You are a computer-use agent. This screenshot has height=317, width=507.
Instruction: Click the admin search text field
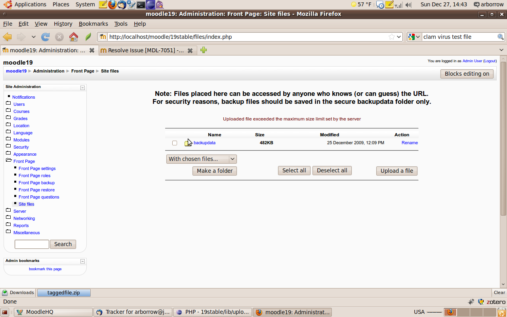tap(32, 244)
